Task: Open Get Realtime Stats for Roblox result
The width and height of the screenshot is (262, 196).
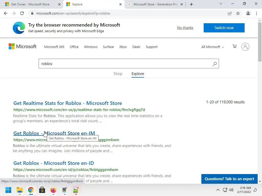Action: click(68, 103)
